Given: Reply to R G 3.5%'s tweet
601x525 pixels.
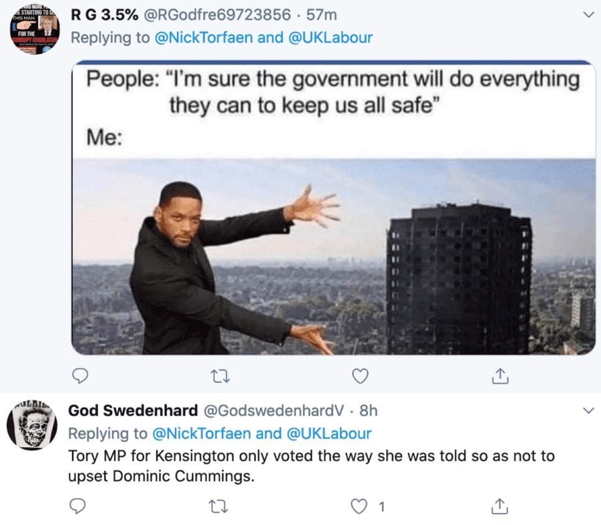Looking at the screenshot, I should coord(80,377).
